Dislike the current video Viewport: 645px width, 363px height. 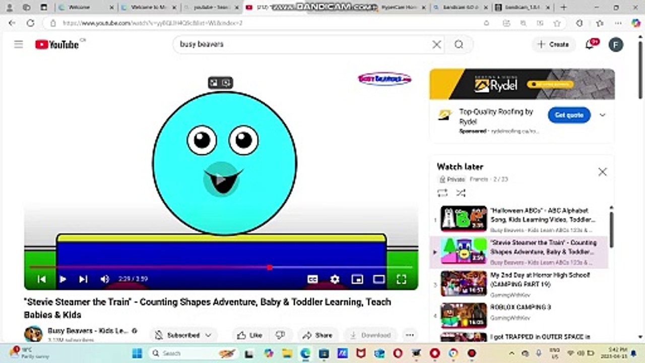(281, 335)
